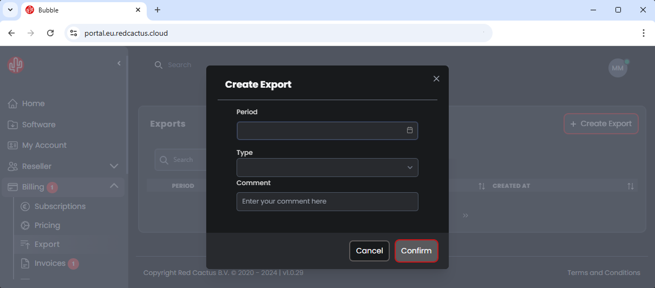This screenshot has width=655, height=288.
Task: Open Terms and Conditions link
Action: coord(604,273)
